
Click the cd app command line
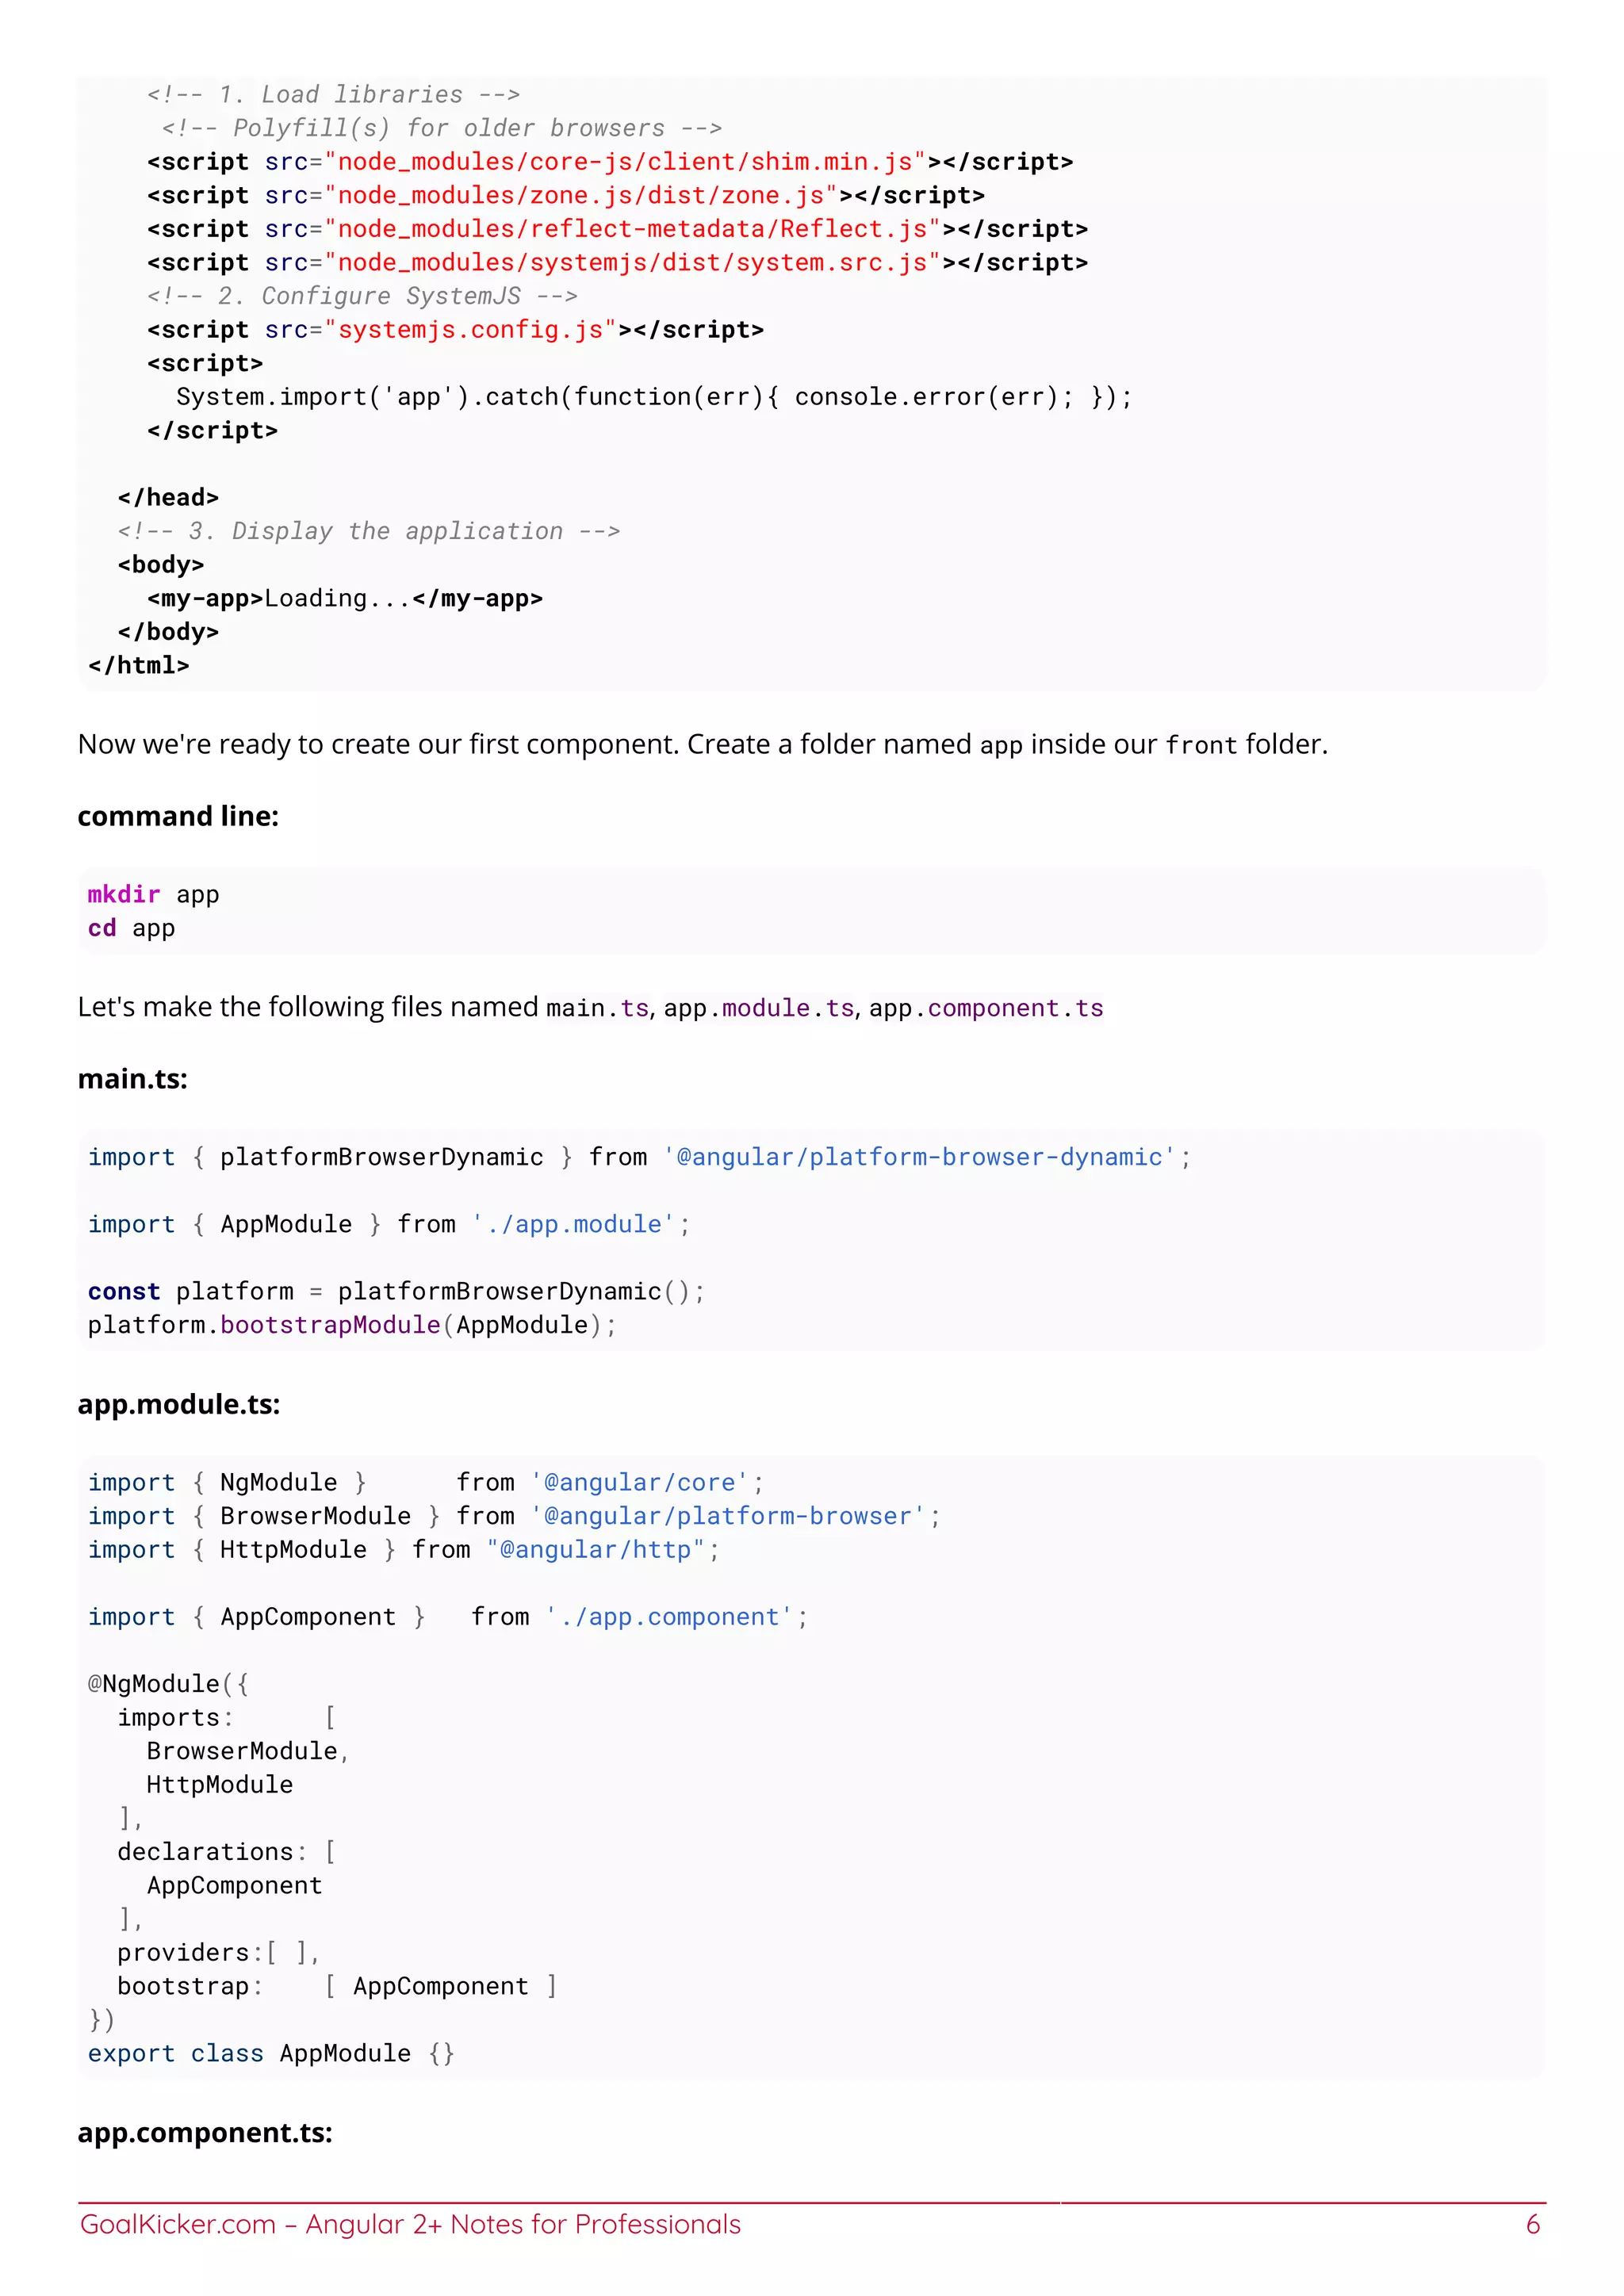pos(131,928)
